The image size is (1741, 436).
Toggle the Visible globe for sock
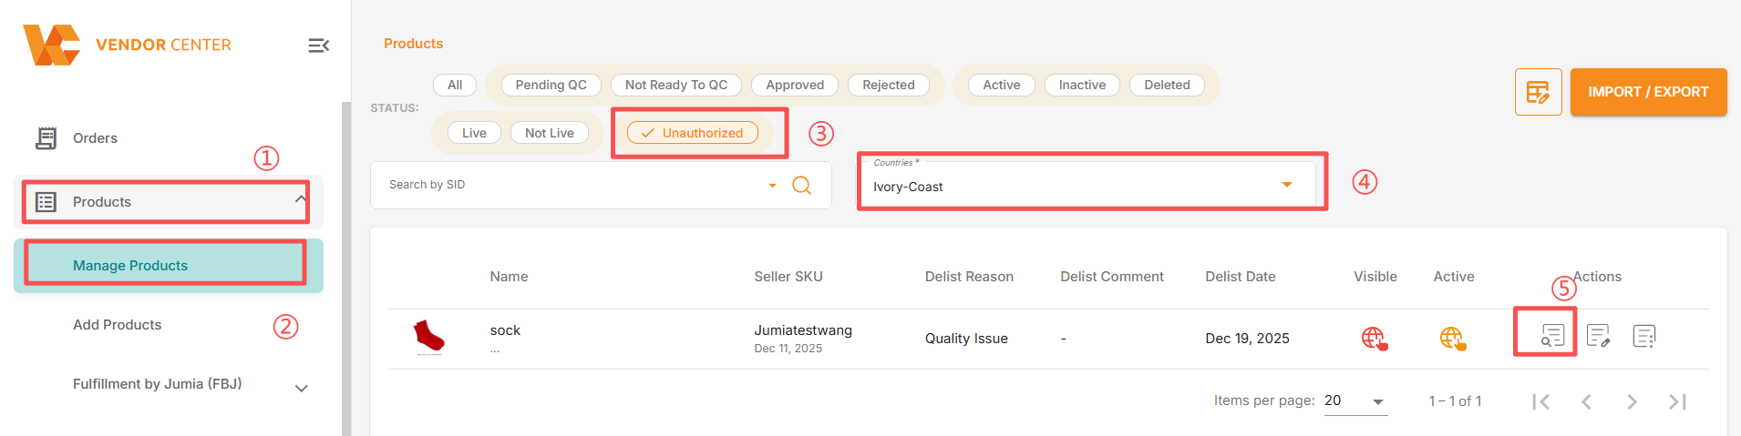[x=1374, y=339]
